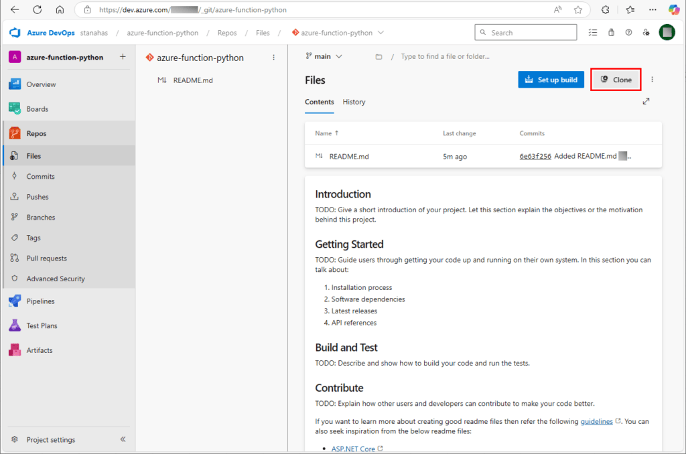
Task: Switch to the History tab
Action: coord(354,102)
